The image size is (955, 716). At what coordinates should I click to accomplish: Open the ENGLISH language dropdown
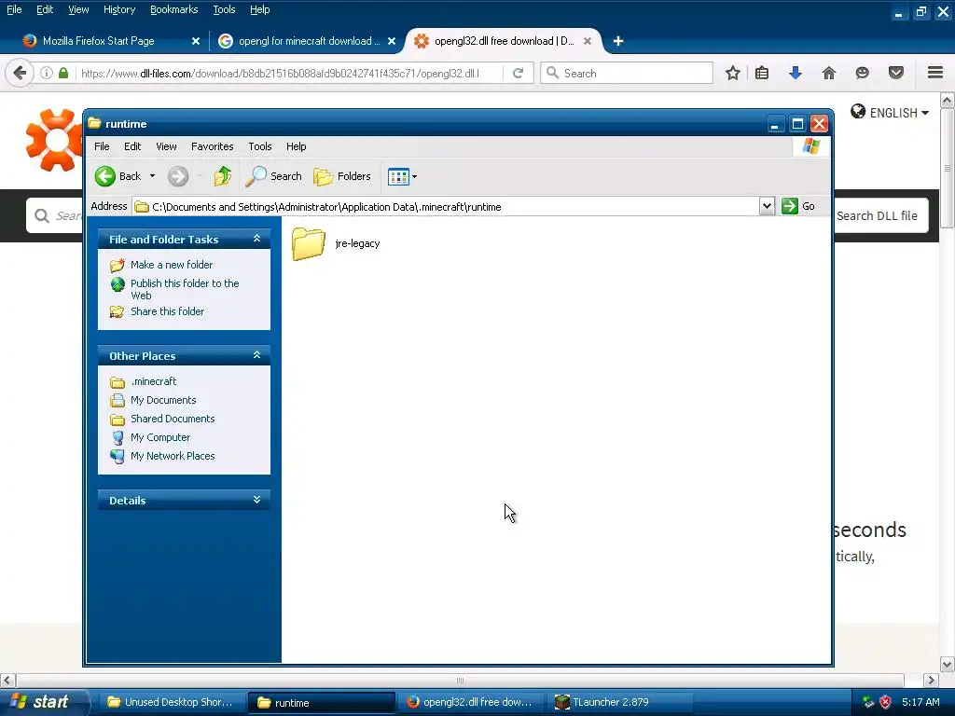(890, 113)
